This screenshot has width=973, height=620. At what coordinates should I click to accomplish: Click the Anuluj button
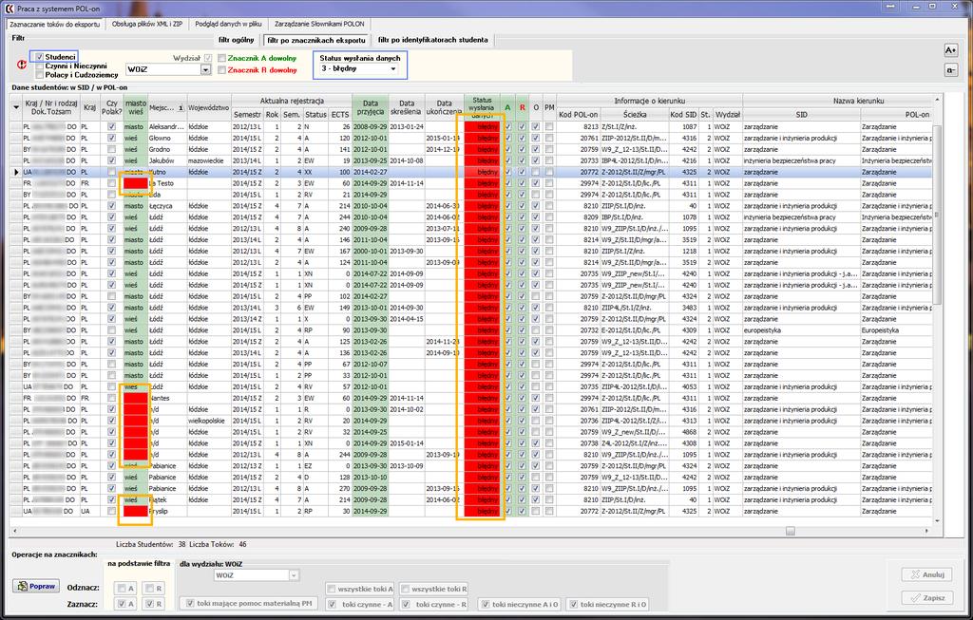click(926, 574)
